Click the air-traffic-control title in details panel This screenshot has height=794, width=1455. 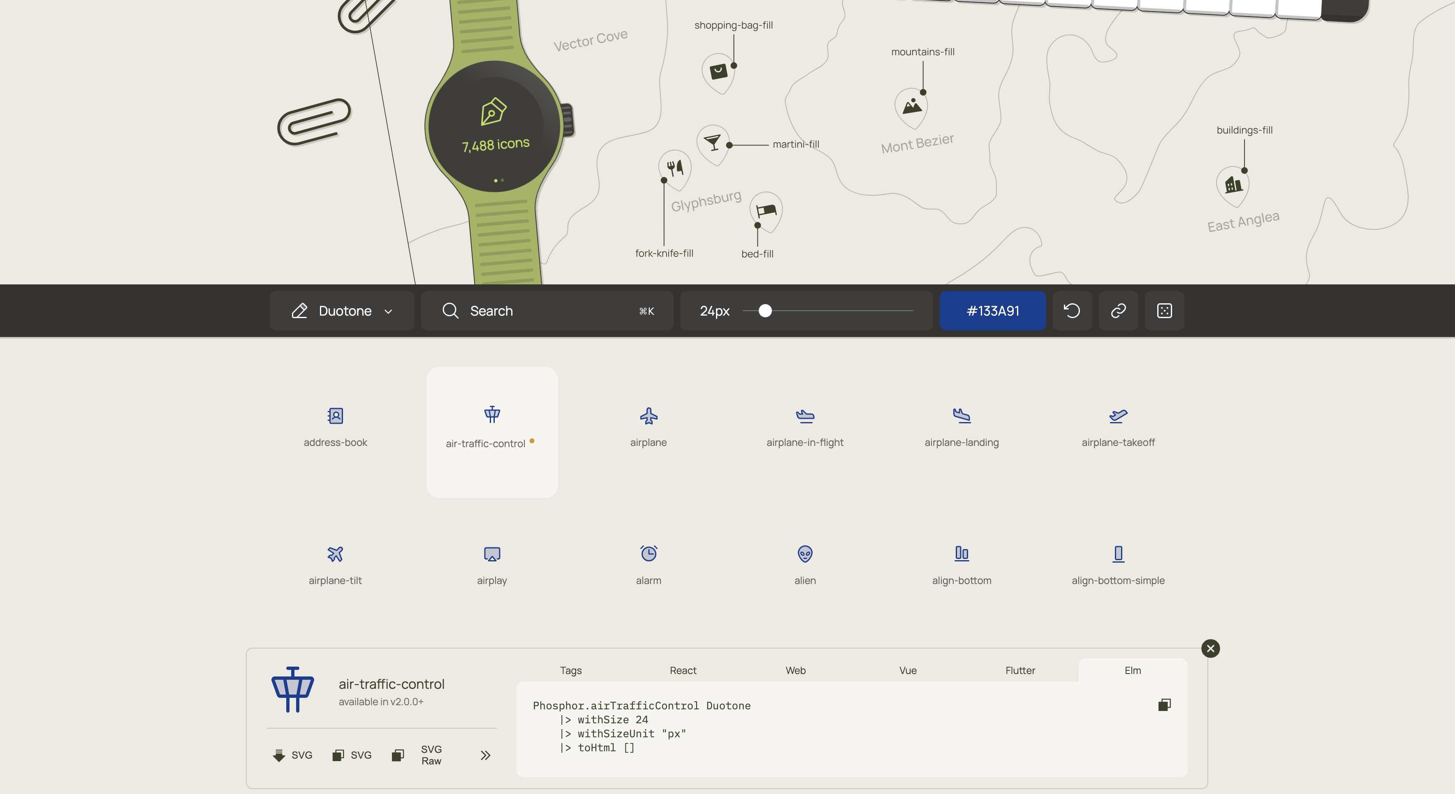tap(392, 684)
